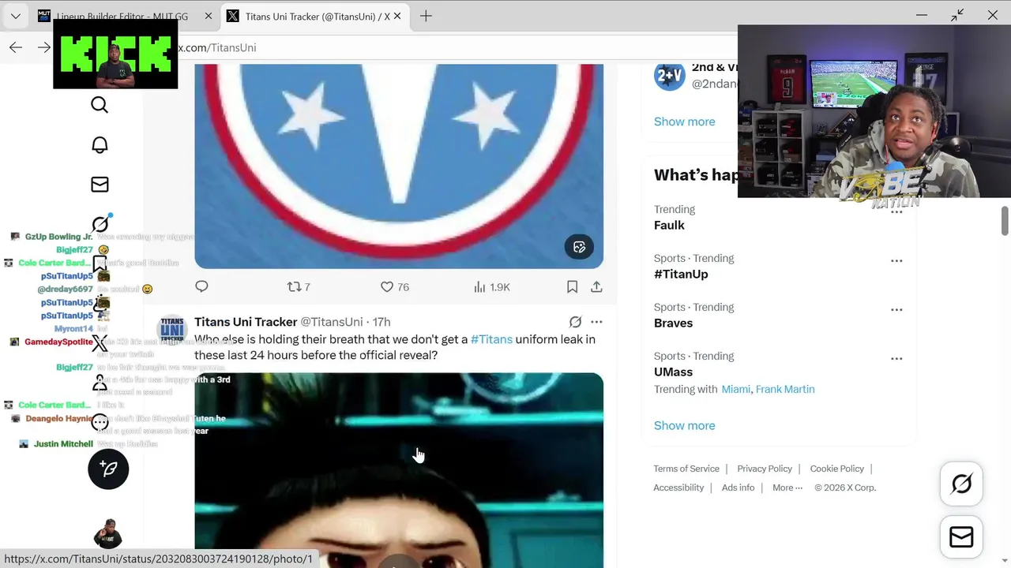This screenshot has width=1011, height=568.
Task: Open the Titans Uni Tracker display name link
Action: [x=246, y=322]
